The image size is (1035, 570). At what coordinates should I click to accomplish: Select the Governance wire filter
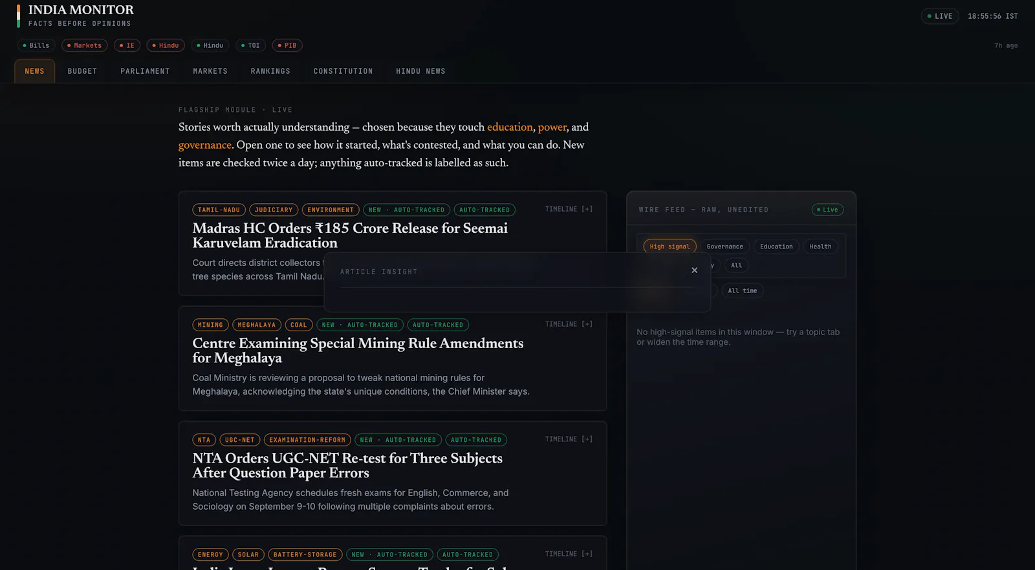[724, 247]
